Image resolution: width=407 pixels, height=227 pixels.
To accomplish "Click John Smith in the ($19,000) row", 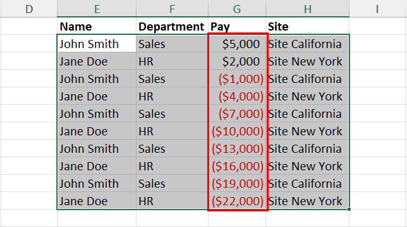I will 96,183.
